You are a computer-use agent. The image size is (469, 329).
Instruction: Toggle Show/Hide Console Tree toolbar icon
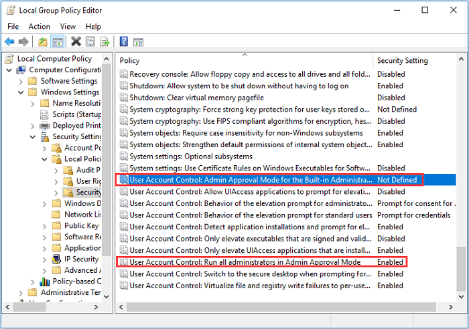(x=57, y=41)
